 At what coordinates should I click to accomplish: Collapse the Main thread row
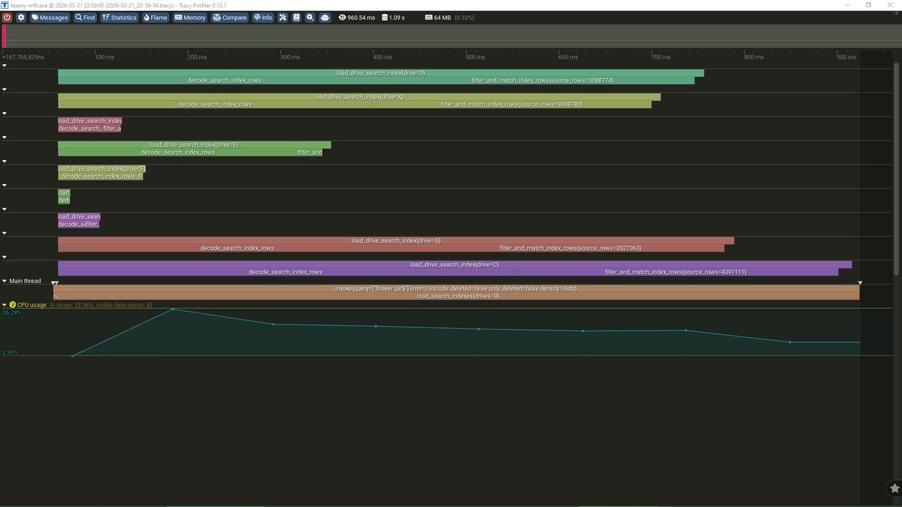(x=4, y=281)
